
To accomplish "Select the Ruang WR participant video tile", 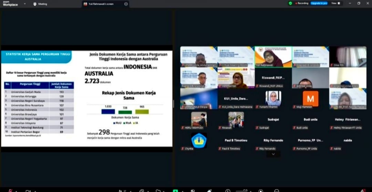I will tap(199, 78).
